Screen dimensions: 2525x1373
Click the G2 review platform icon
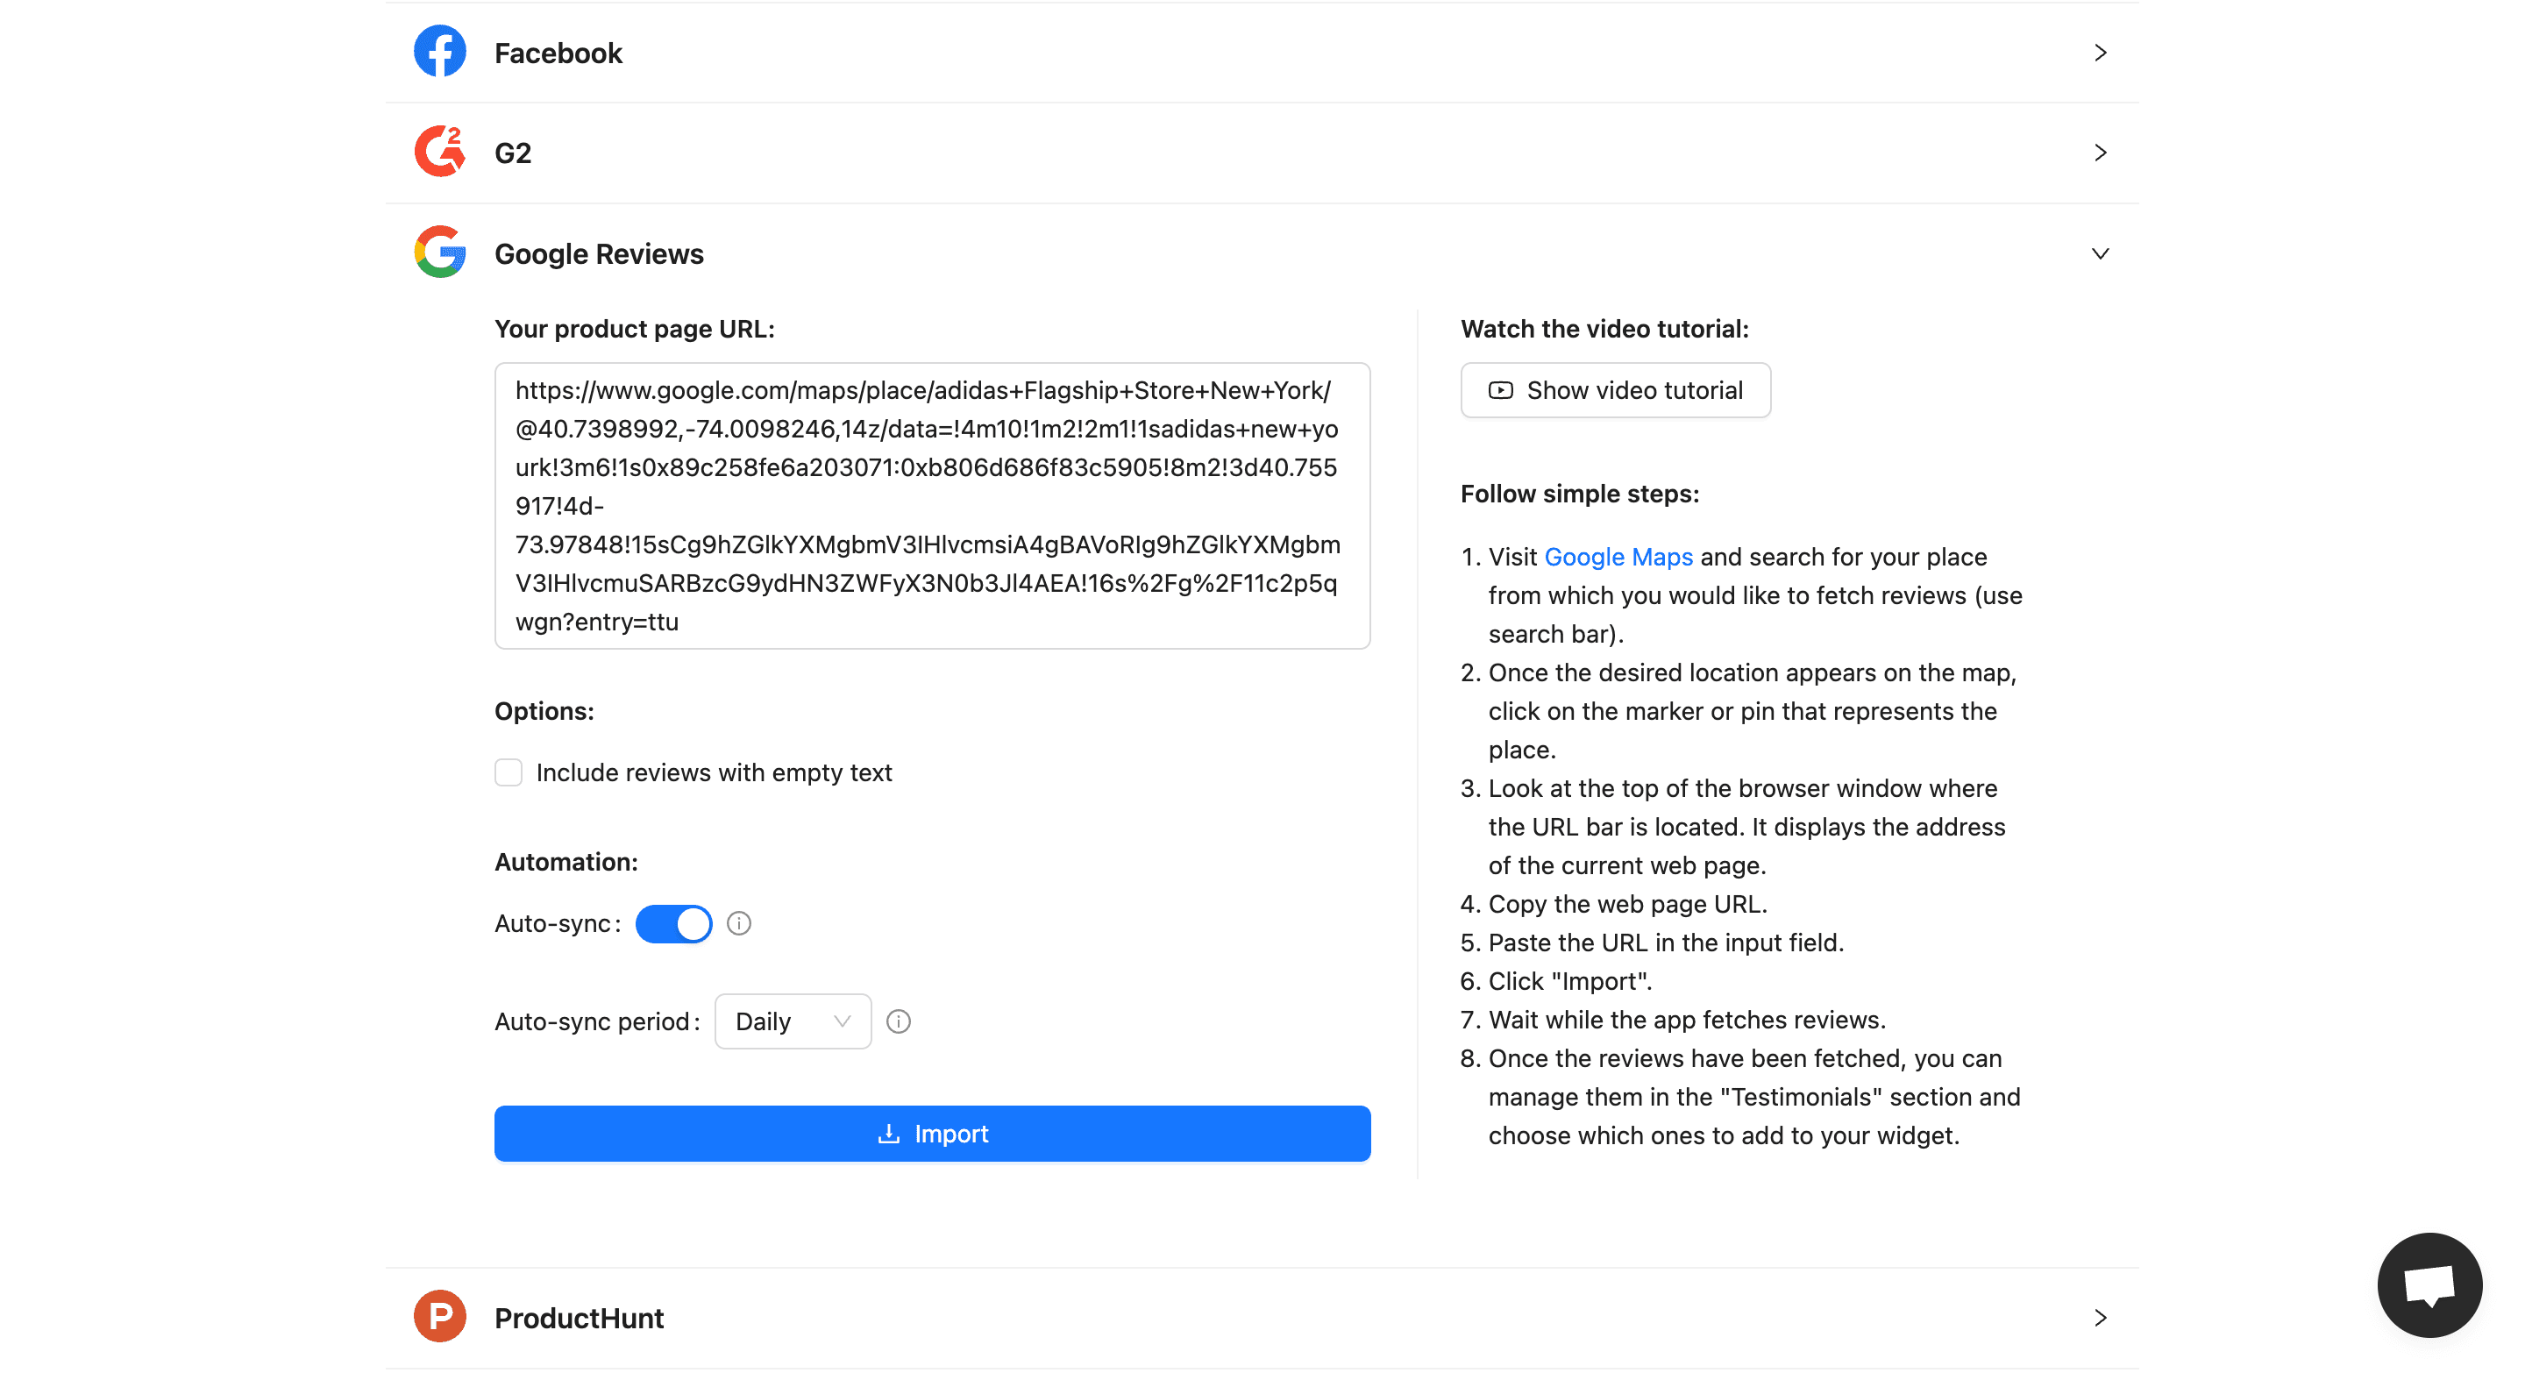439,153
